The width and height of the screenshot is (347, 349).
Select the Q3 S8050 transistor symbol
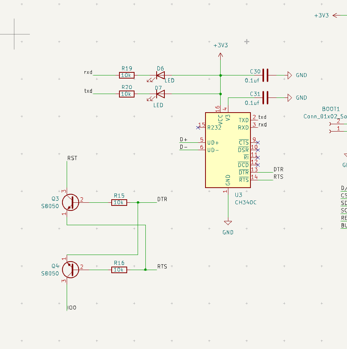pyautogui.click(x=70, y=202)
